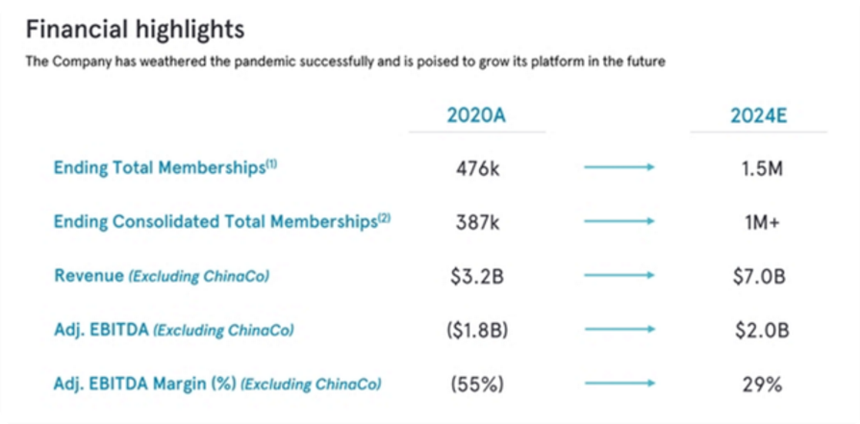Click the Financial highlights title
Viewport: 860px width, 424px height.
click(135, 30)
